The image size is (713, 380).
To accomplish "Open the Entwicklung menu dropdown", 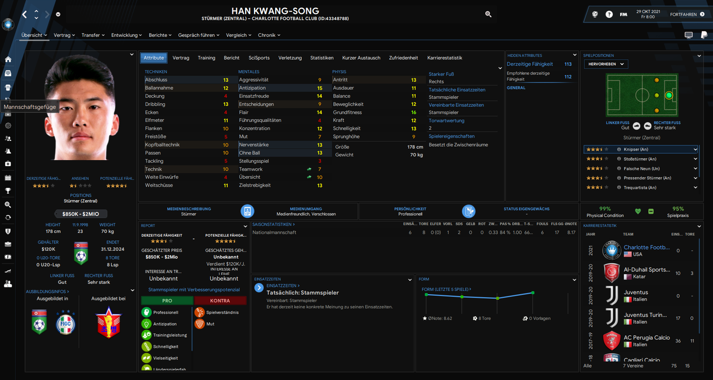I will coord(126,35).
